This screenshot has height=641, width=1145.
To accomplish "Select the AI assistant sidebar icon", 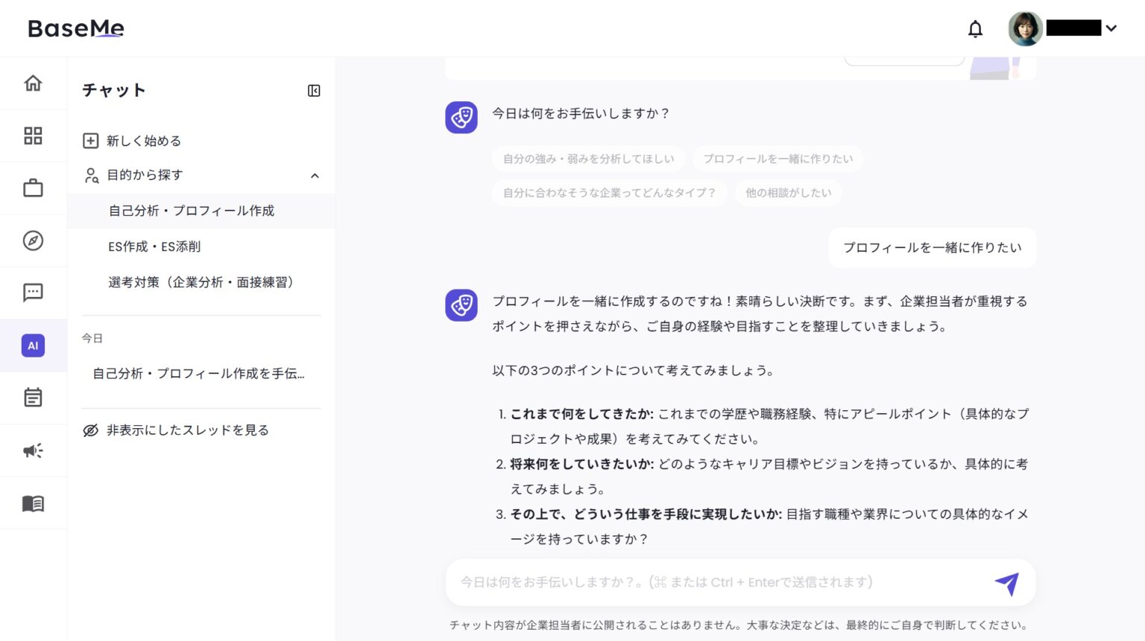I will click(33, 345).
